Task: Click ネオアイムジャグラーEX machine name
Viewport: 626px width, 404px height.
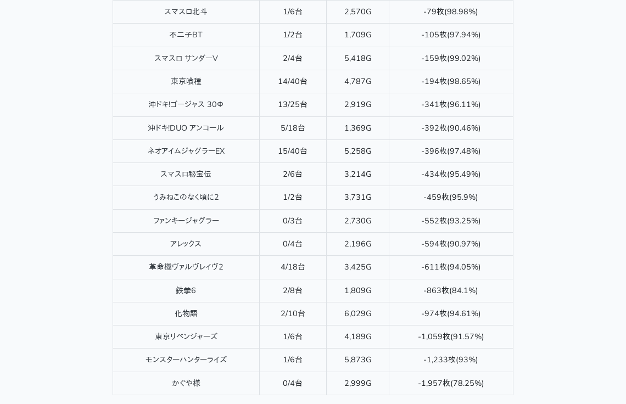Action: tap(186, 151)
